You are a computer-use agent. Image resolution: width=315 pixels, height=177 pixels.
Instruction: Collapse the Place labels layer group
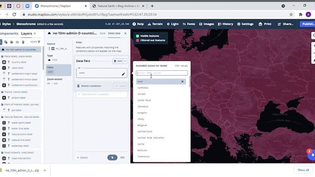coord(2,57)
